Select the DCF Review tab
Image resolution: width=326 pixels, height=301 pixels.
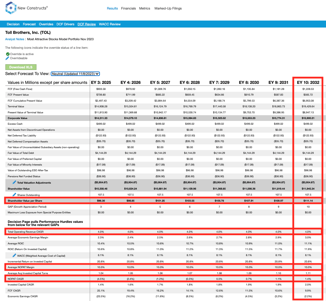tap(87, 24)
